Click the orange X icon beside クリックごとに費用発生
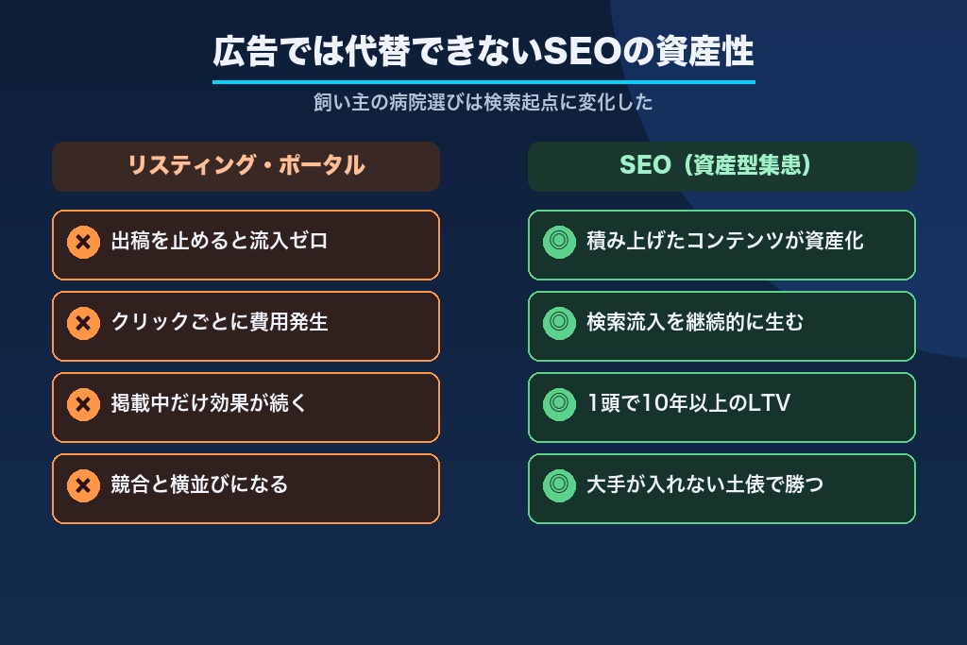This screenshot has height=645, width=967. 83,323
